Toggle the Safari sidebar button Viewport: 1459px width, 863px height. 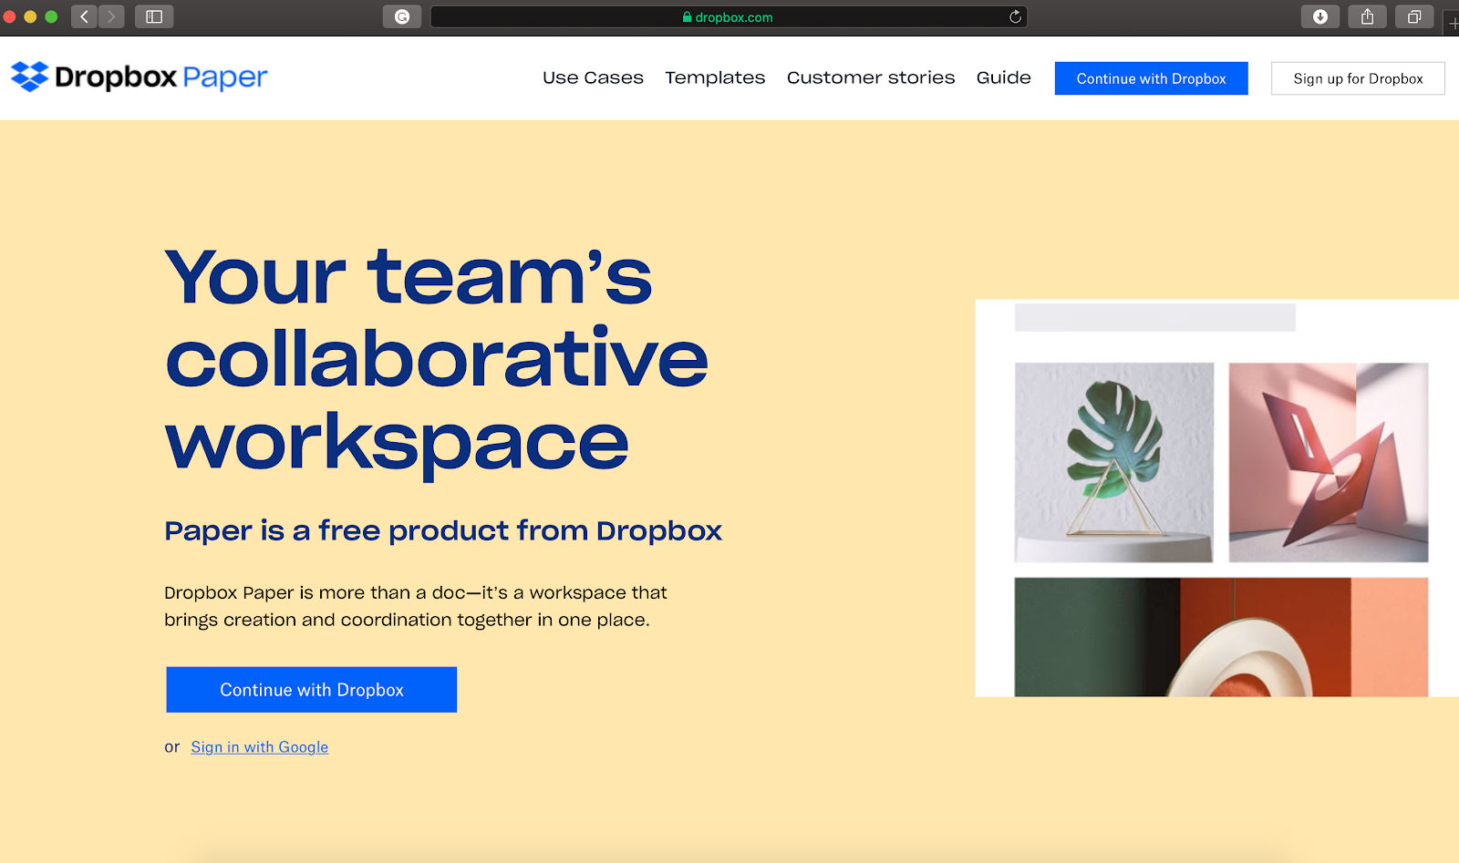[x=154, y=16]
